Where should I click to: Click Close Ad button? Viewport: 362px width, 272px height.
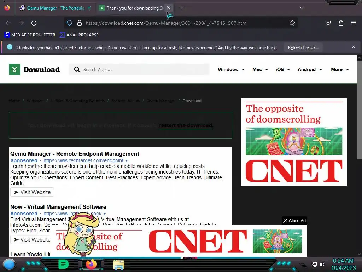294,221
